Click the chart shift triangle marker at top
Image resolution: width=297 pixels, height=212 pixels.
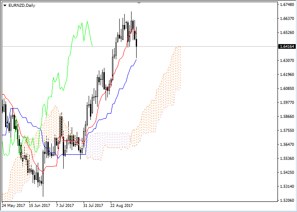click(x=139, y=3)
